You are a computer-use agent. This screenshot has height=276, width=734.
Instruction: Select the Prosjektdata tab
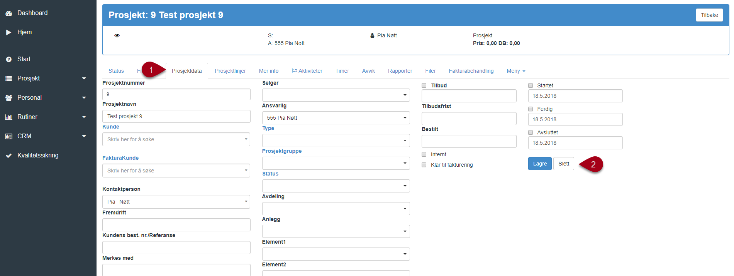point(187,71)
